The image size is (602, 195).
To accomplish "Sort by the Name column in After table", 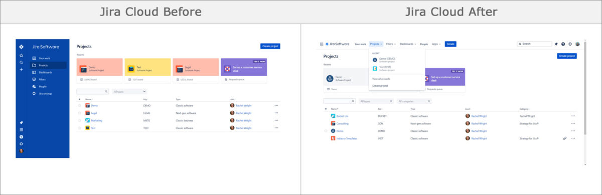I will 335,109.
